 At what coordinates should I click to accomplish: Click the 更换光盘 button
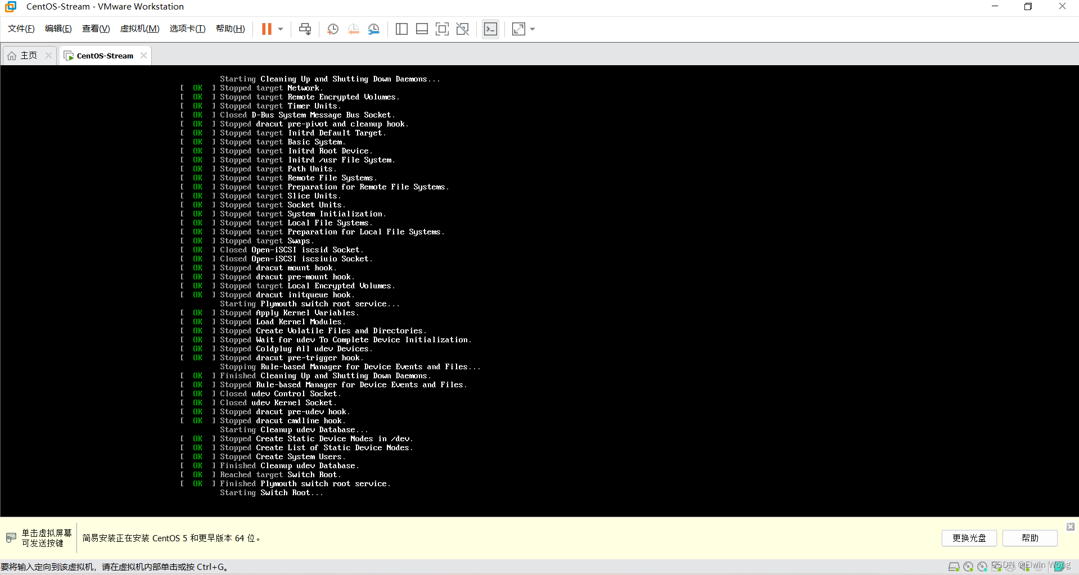point(969,538)
